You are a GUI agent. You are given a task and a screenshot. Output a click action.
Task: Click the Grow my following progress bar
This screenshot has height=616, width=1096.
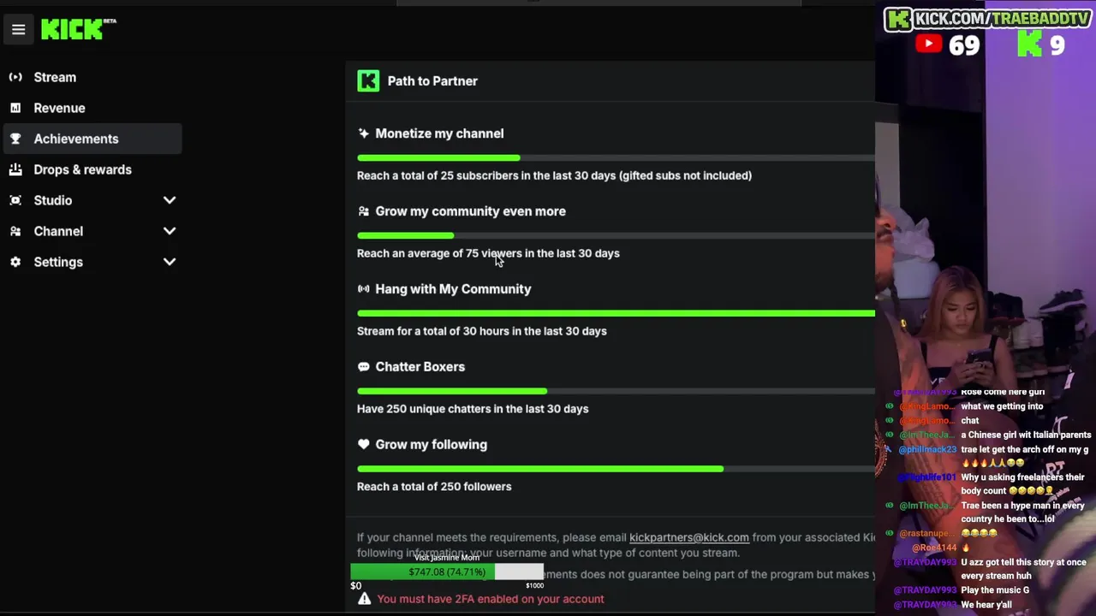click(x=615, y=469)
